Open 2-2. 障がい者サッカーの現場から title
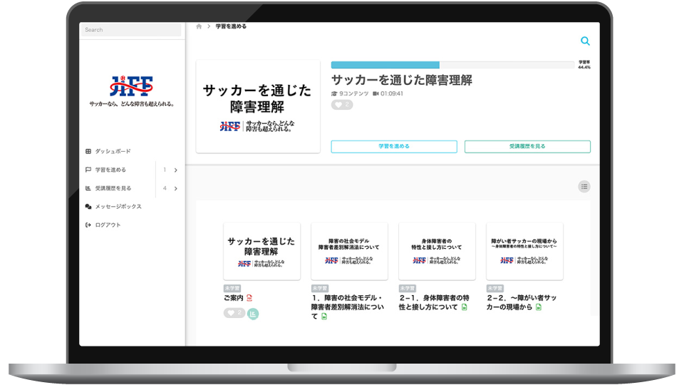Image resolution: width=684 pixels, height=385 pixels. coord(522,302)
